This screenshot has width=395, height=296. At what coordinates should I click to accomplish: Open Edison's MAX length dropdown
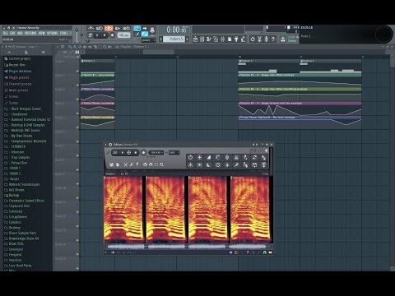pos(174,152)
